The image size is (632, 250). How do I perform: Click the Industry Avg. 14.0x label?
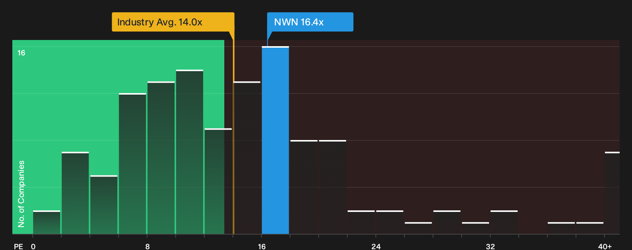pyautogui.click(x=173, y=22)
